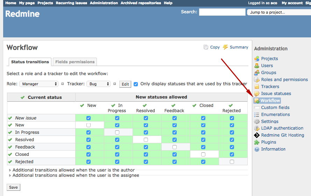This screenshot has height=196, width=311.
Task: Uncheck Closed to Rejected checkbox
Action: pyautogui.click(x=232, y=154)
